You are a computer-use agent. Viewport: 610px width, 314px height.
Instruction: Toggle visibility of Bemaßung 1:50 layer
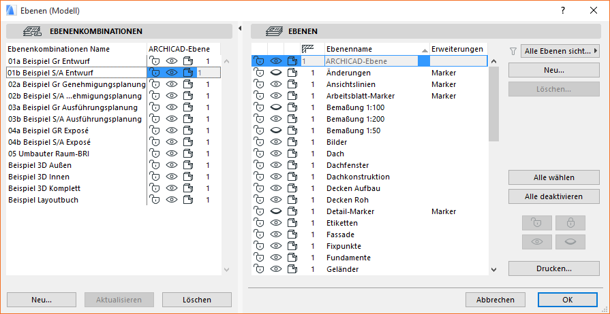point(276,130)
